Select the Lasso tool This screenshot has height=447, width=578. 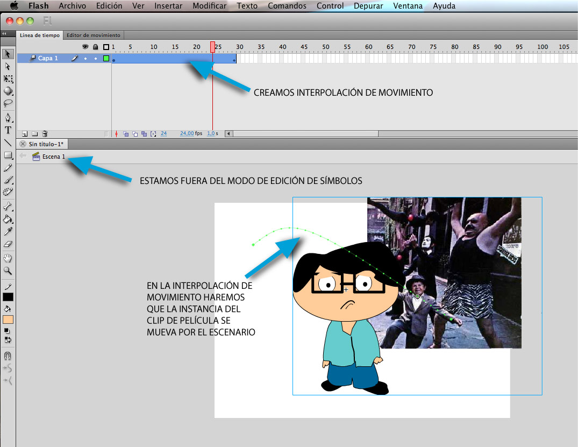coord(8,103)
